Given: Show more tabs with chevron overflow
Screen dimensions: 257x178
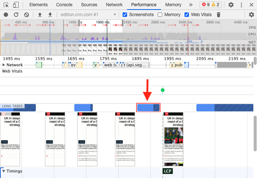Looking at the screenshot, I should 190,5.
